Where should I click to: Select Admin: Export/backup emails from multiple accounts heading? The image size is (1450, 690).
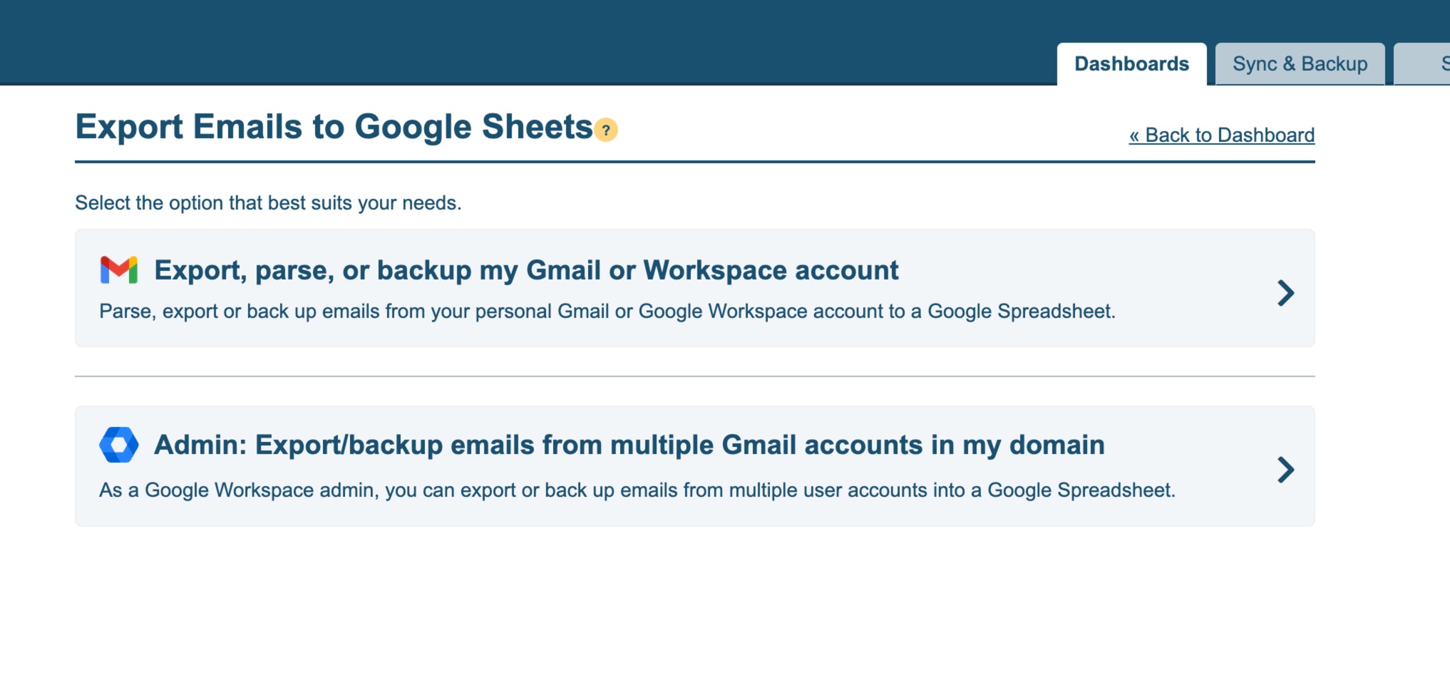tap(629, 445)
